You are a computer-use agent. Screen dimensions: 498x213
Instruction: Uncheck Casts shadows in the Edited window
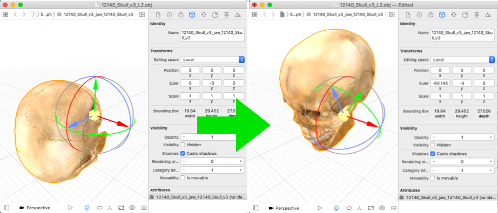click(x=433, y=154)
